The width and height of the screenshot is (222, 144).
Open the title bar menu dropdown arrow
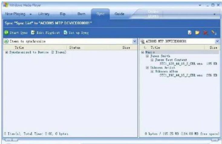pos(200,5)
